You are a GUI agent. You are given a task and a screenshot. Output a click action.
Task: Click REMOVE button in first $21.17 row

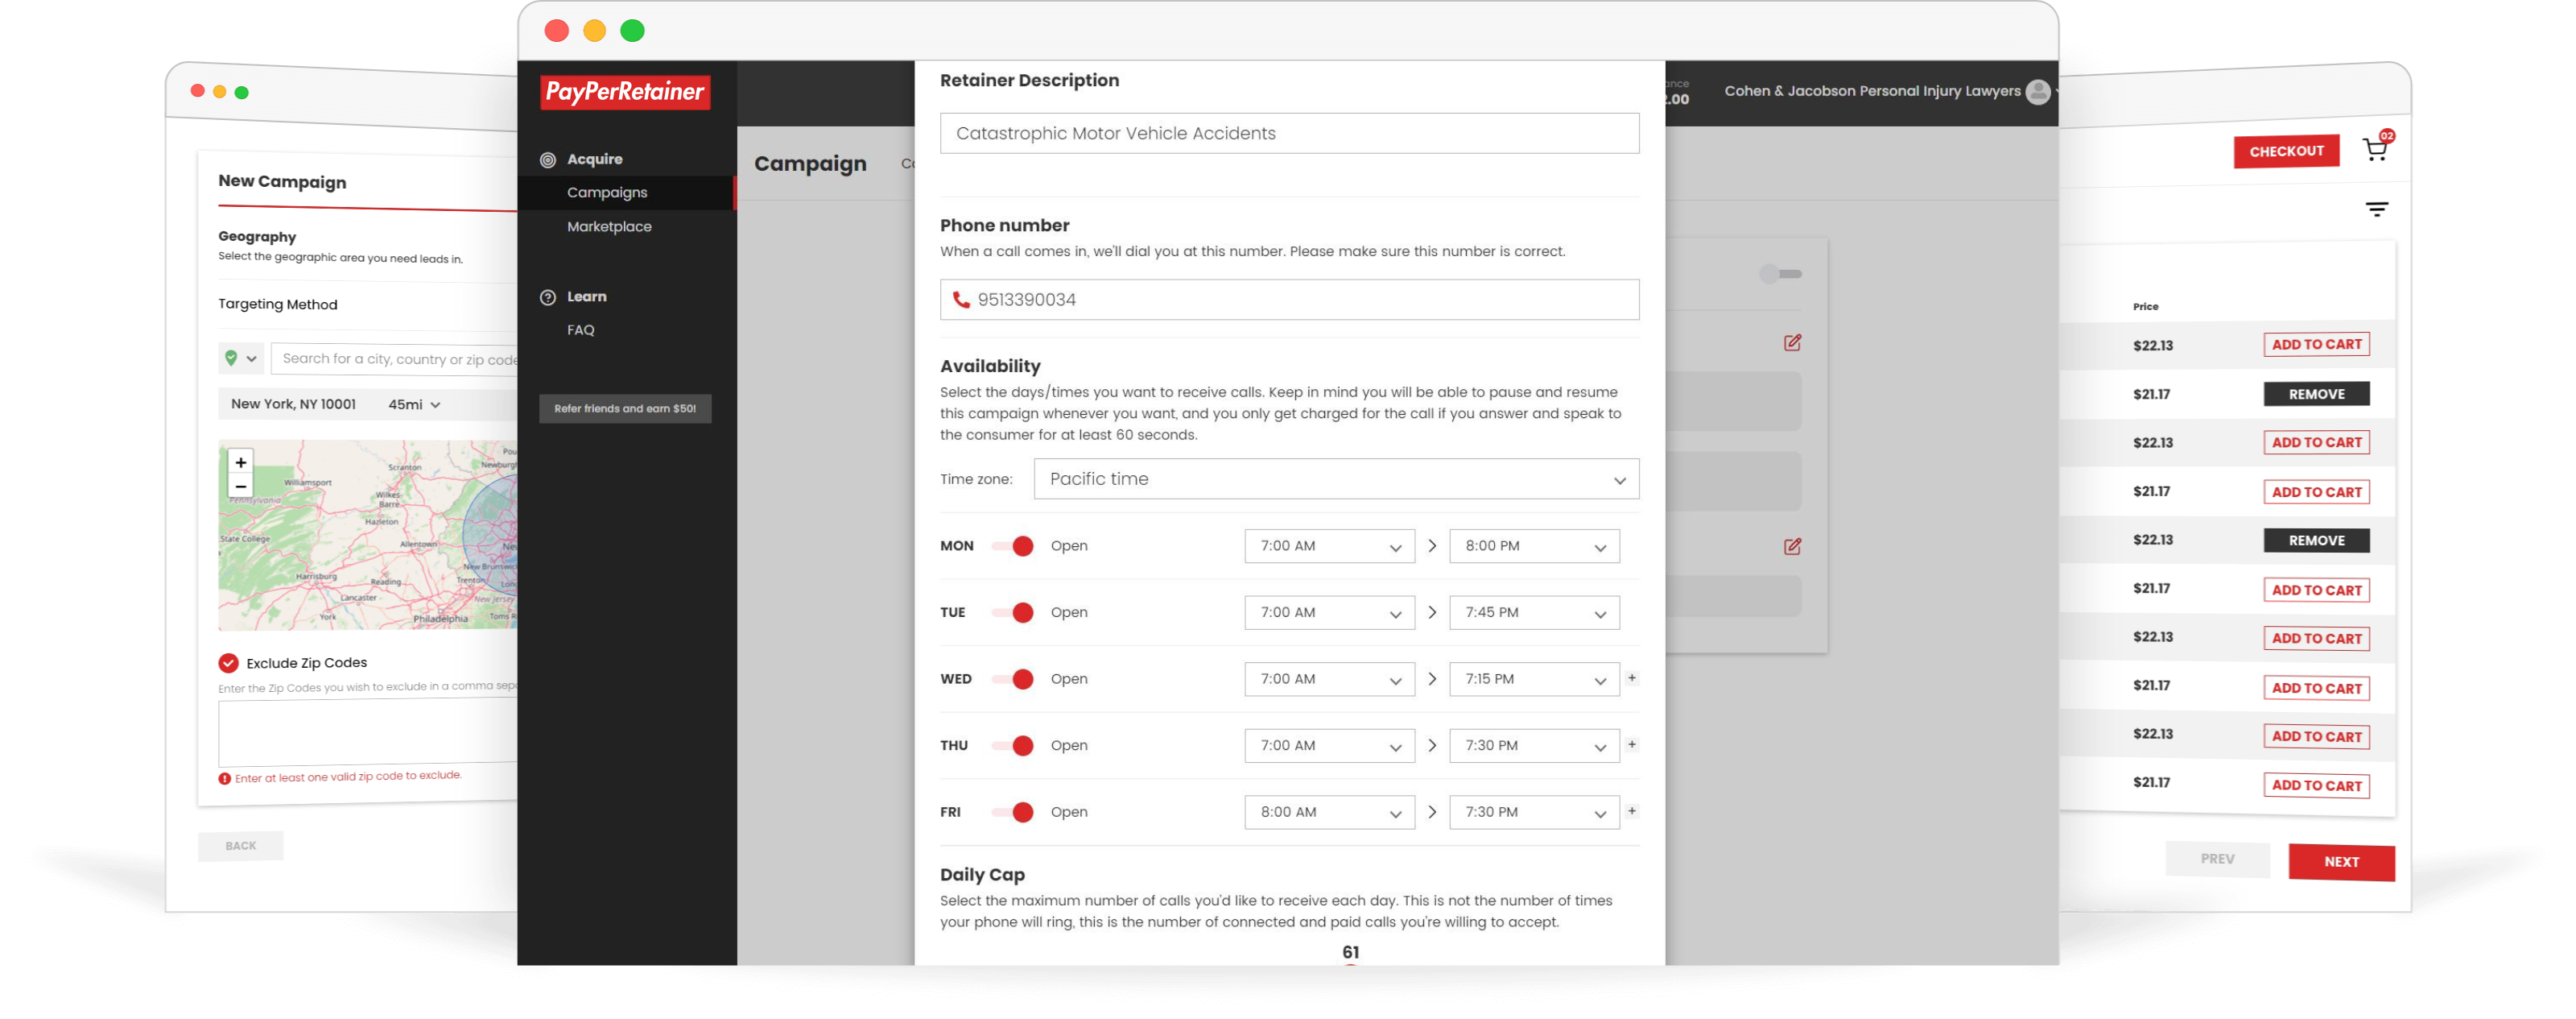(x=2316, y=393)
